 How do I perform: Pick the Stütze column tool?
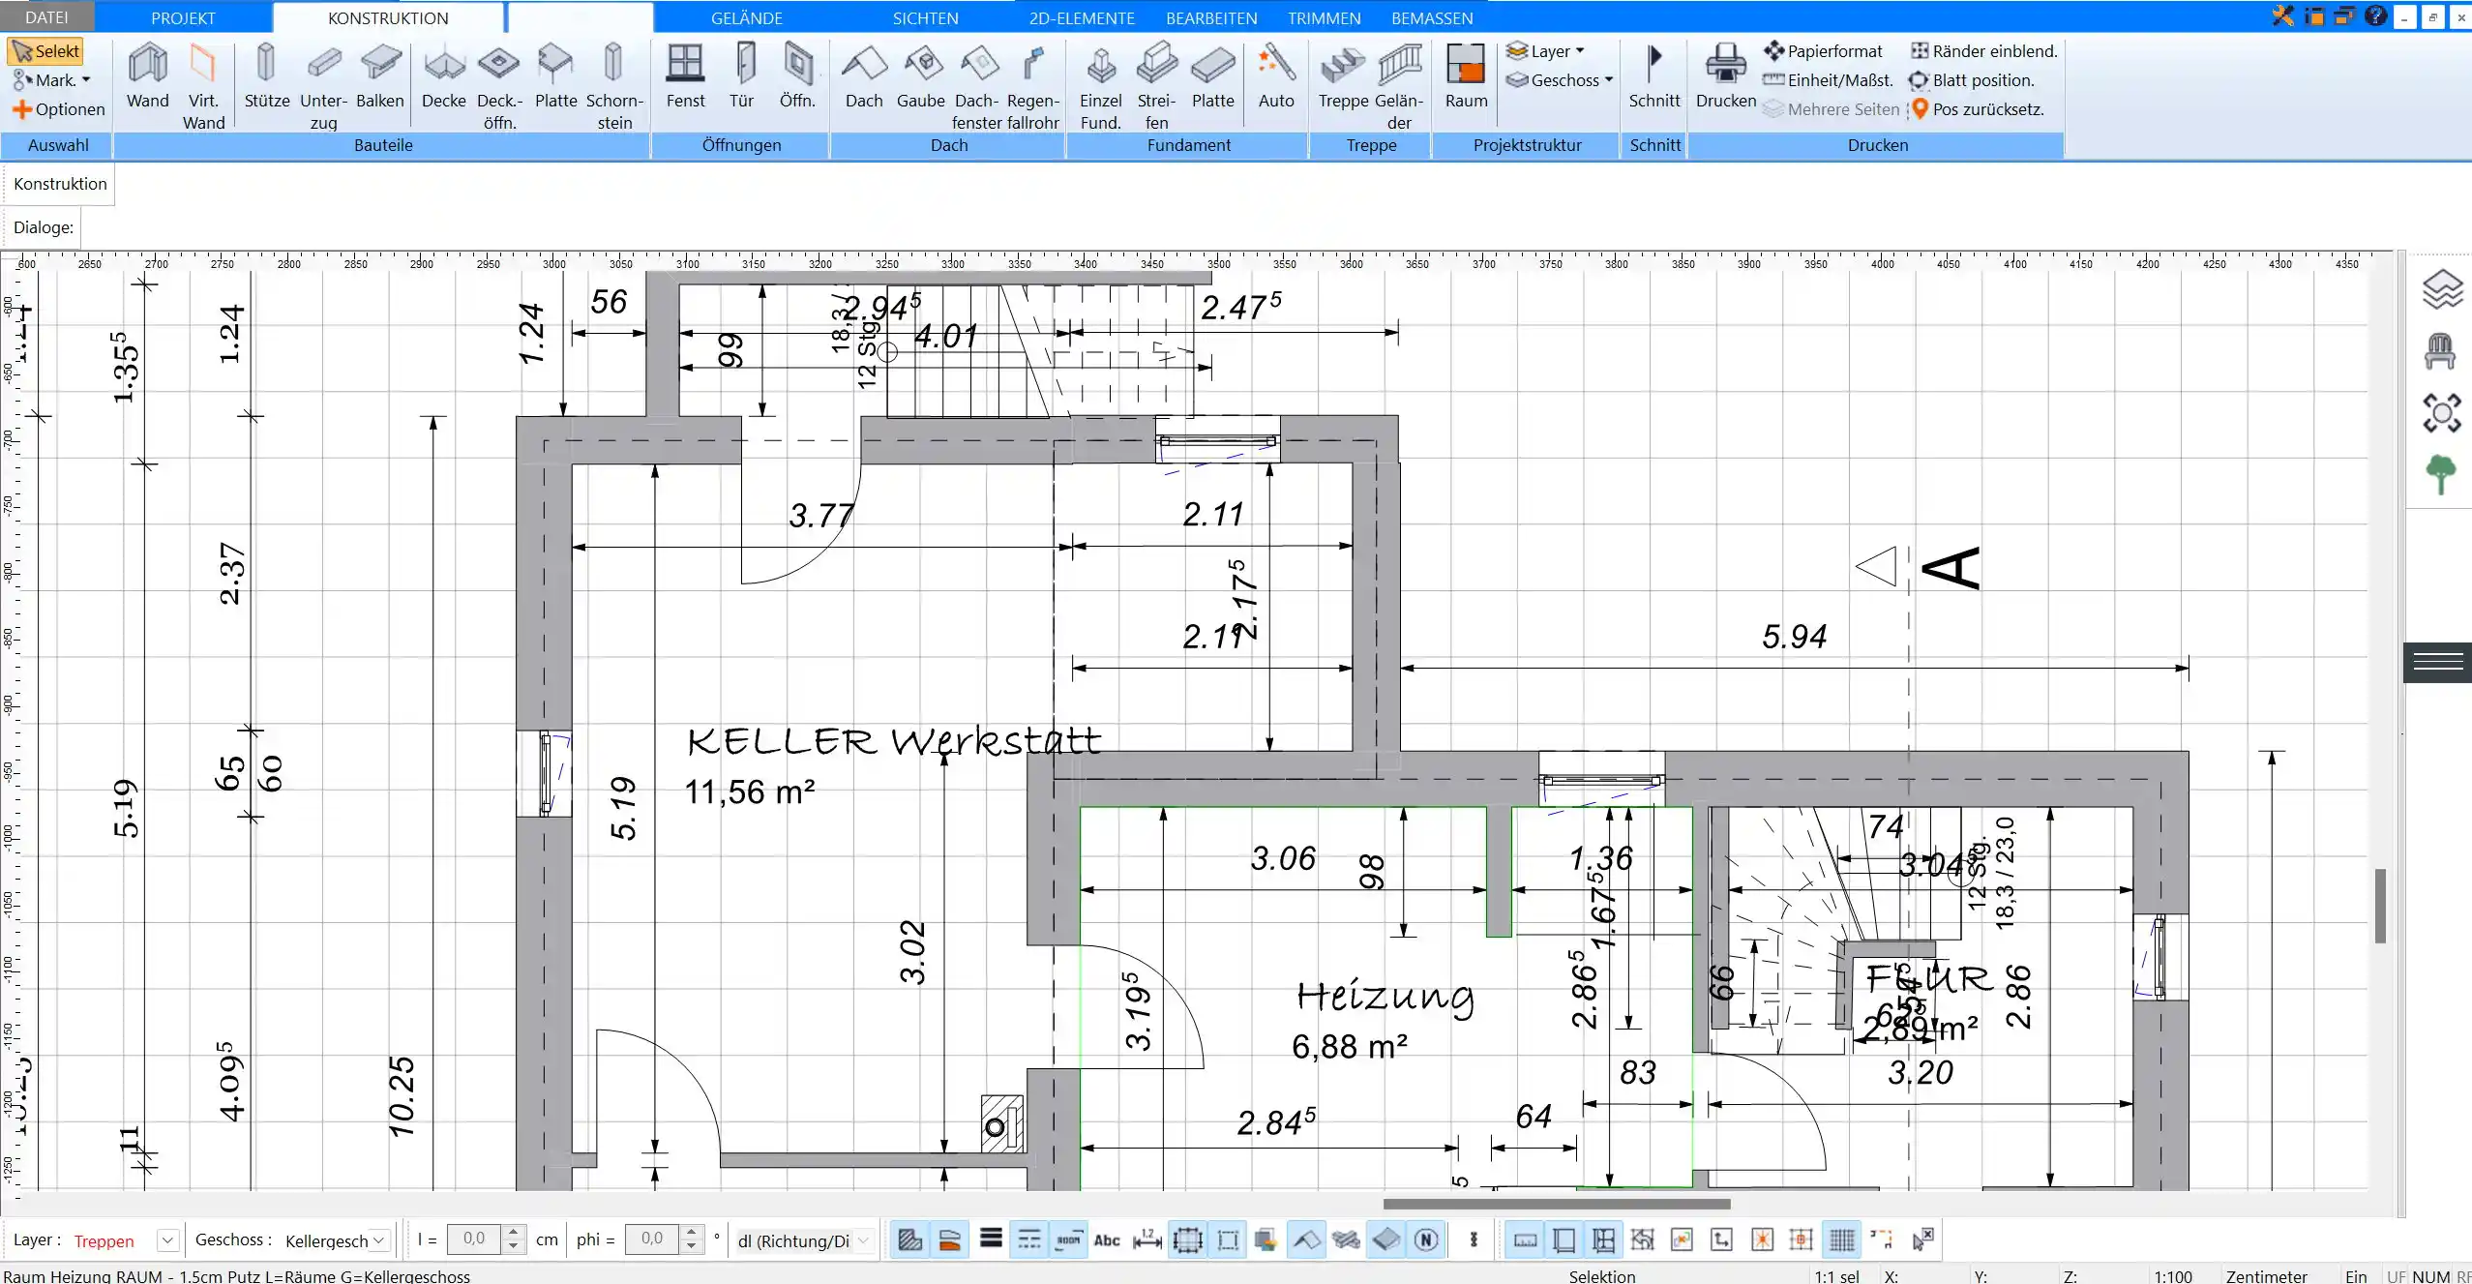click(266, 77)
